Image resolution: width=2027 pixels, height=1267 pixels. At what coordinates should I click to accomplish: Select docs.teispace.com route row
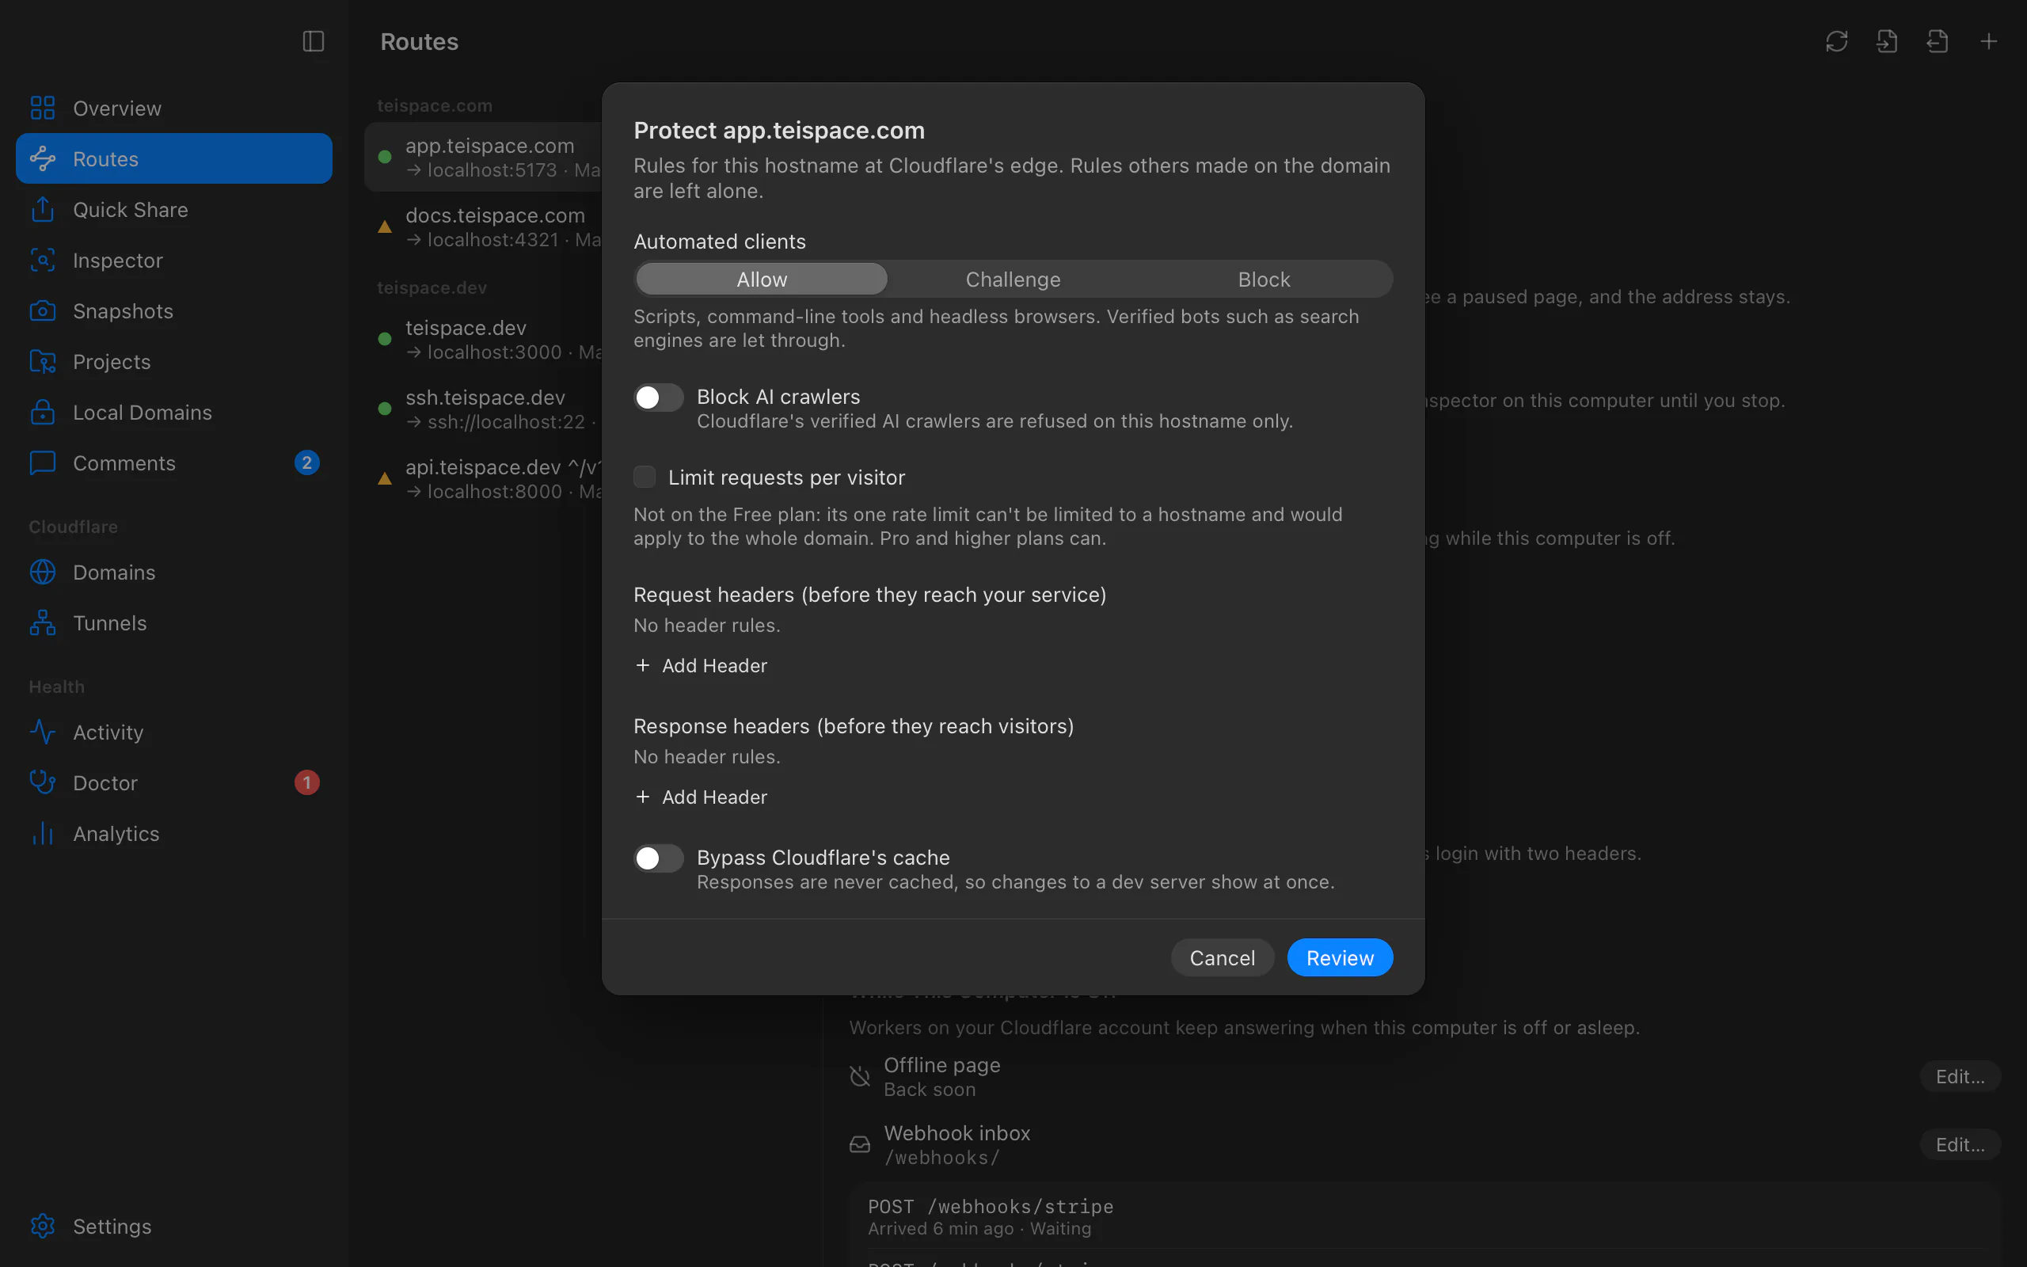click(x=484, y=227)
